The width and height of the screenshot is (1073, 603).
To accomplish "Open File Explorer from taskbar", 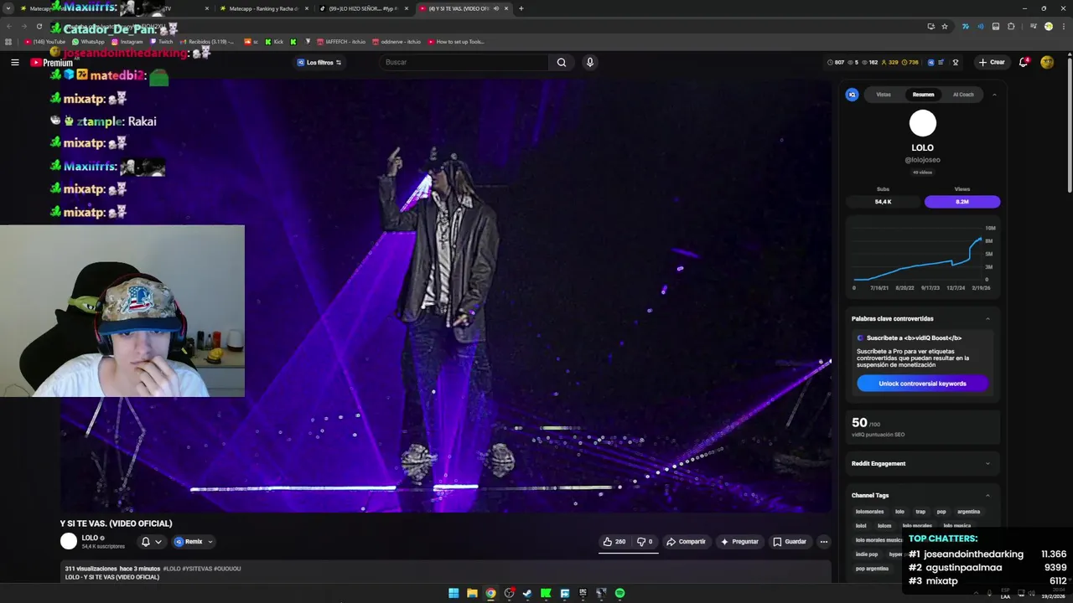I will (x=472, y=593).
